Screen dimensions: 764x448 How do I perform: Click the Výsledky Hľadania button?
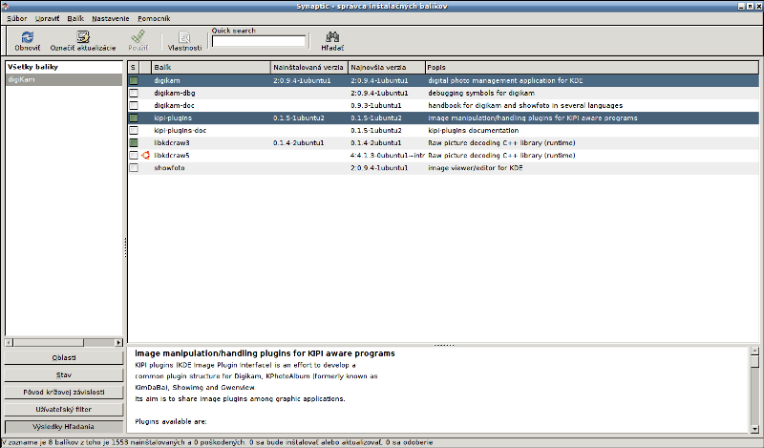coord(64,427)
